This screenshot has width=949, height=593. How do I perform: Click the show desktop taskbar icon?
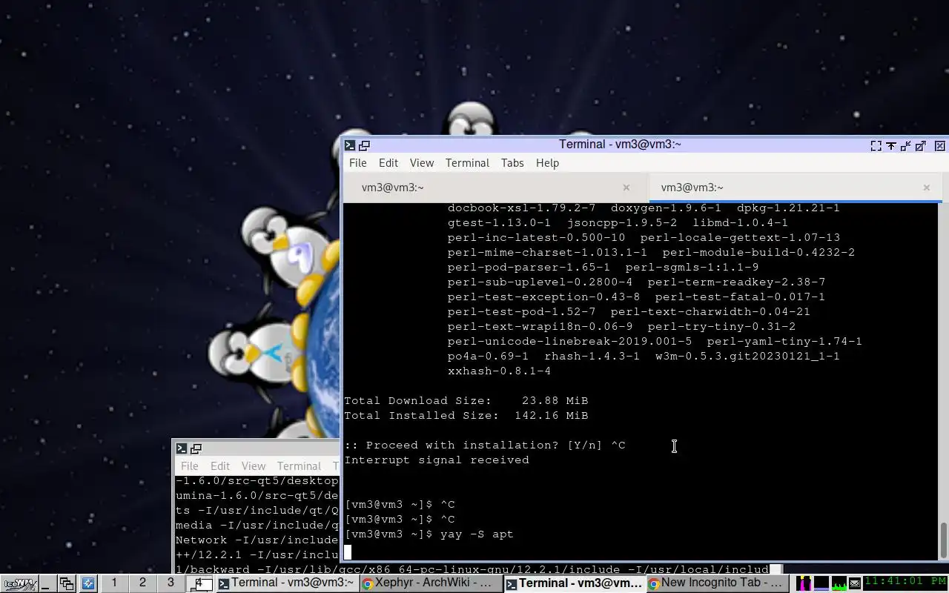pos(49,583)
